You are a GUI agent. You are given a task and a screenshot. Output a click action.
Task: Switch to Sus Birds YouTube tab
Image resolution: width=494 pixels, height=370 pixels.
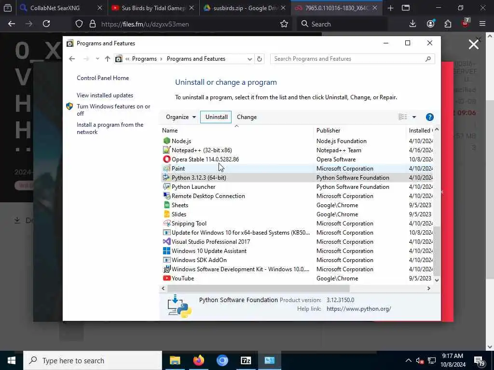point(153,8)
